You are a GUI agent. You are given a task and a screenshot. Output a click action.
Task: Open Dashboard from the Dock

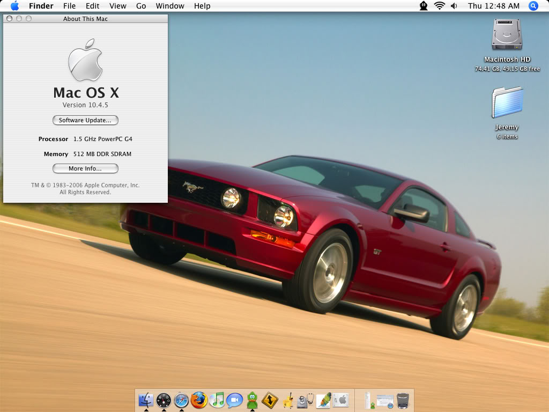[164, 400]
